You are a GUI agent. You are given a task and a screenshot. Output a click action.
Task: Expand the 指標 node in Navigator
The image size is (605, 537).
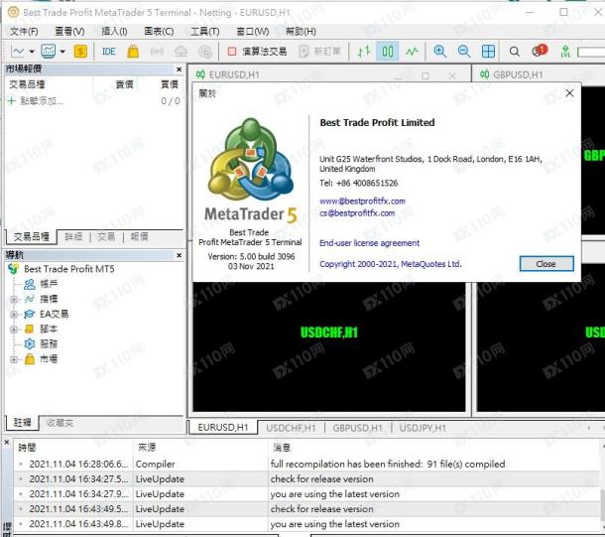14,299
